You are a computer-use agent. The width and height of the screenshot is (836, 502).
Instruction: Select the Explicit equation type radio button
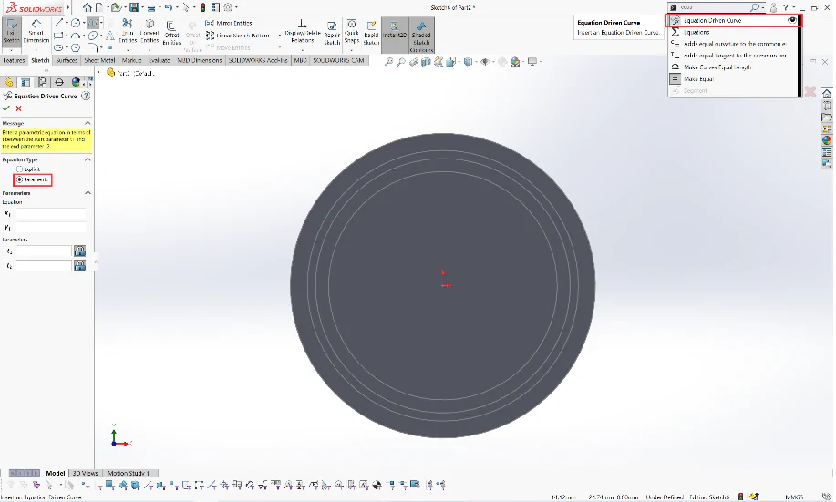coord(20,169)
